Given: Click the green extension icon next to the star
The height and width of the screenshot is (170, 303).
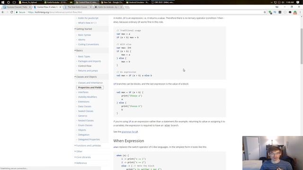Looking at the screenshot, I should pos(270,12).
